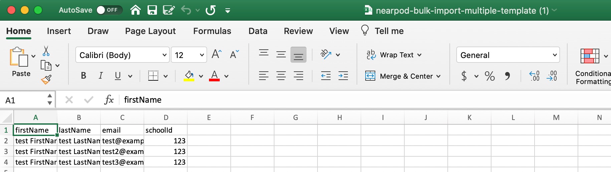Screen dimensions: 611x172
Task: Increase font size with larger A icon
Action: pos(216,54)
